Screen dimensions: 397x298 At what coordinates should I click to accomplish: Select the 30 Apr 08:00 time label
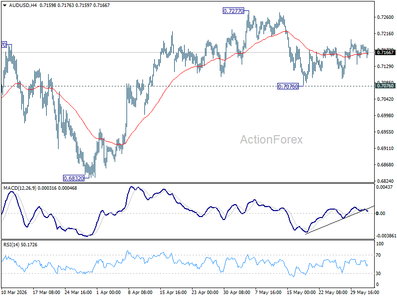coord(237,293)
